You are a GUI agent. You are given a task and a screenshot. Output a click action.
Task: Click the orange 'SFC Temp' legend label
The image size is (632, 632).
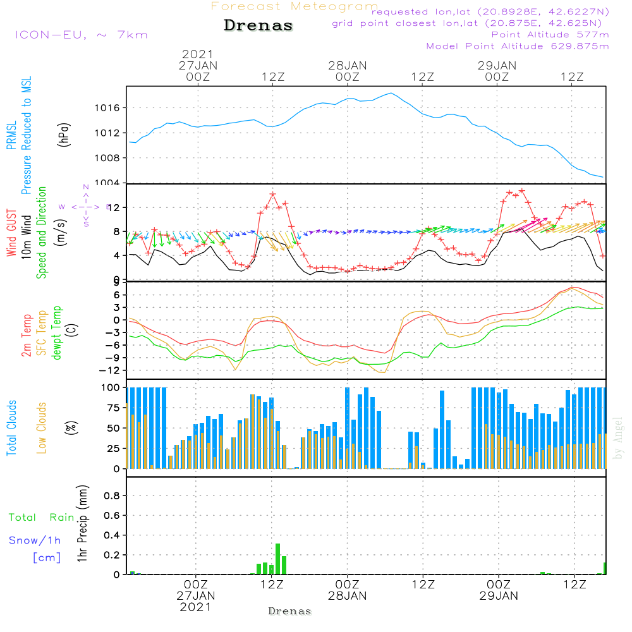(x=42, y=333)
